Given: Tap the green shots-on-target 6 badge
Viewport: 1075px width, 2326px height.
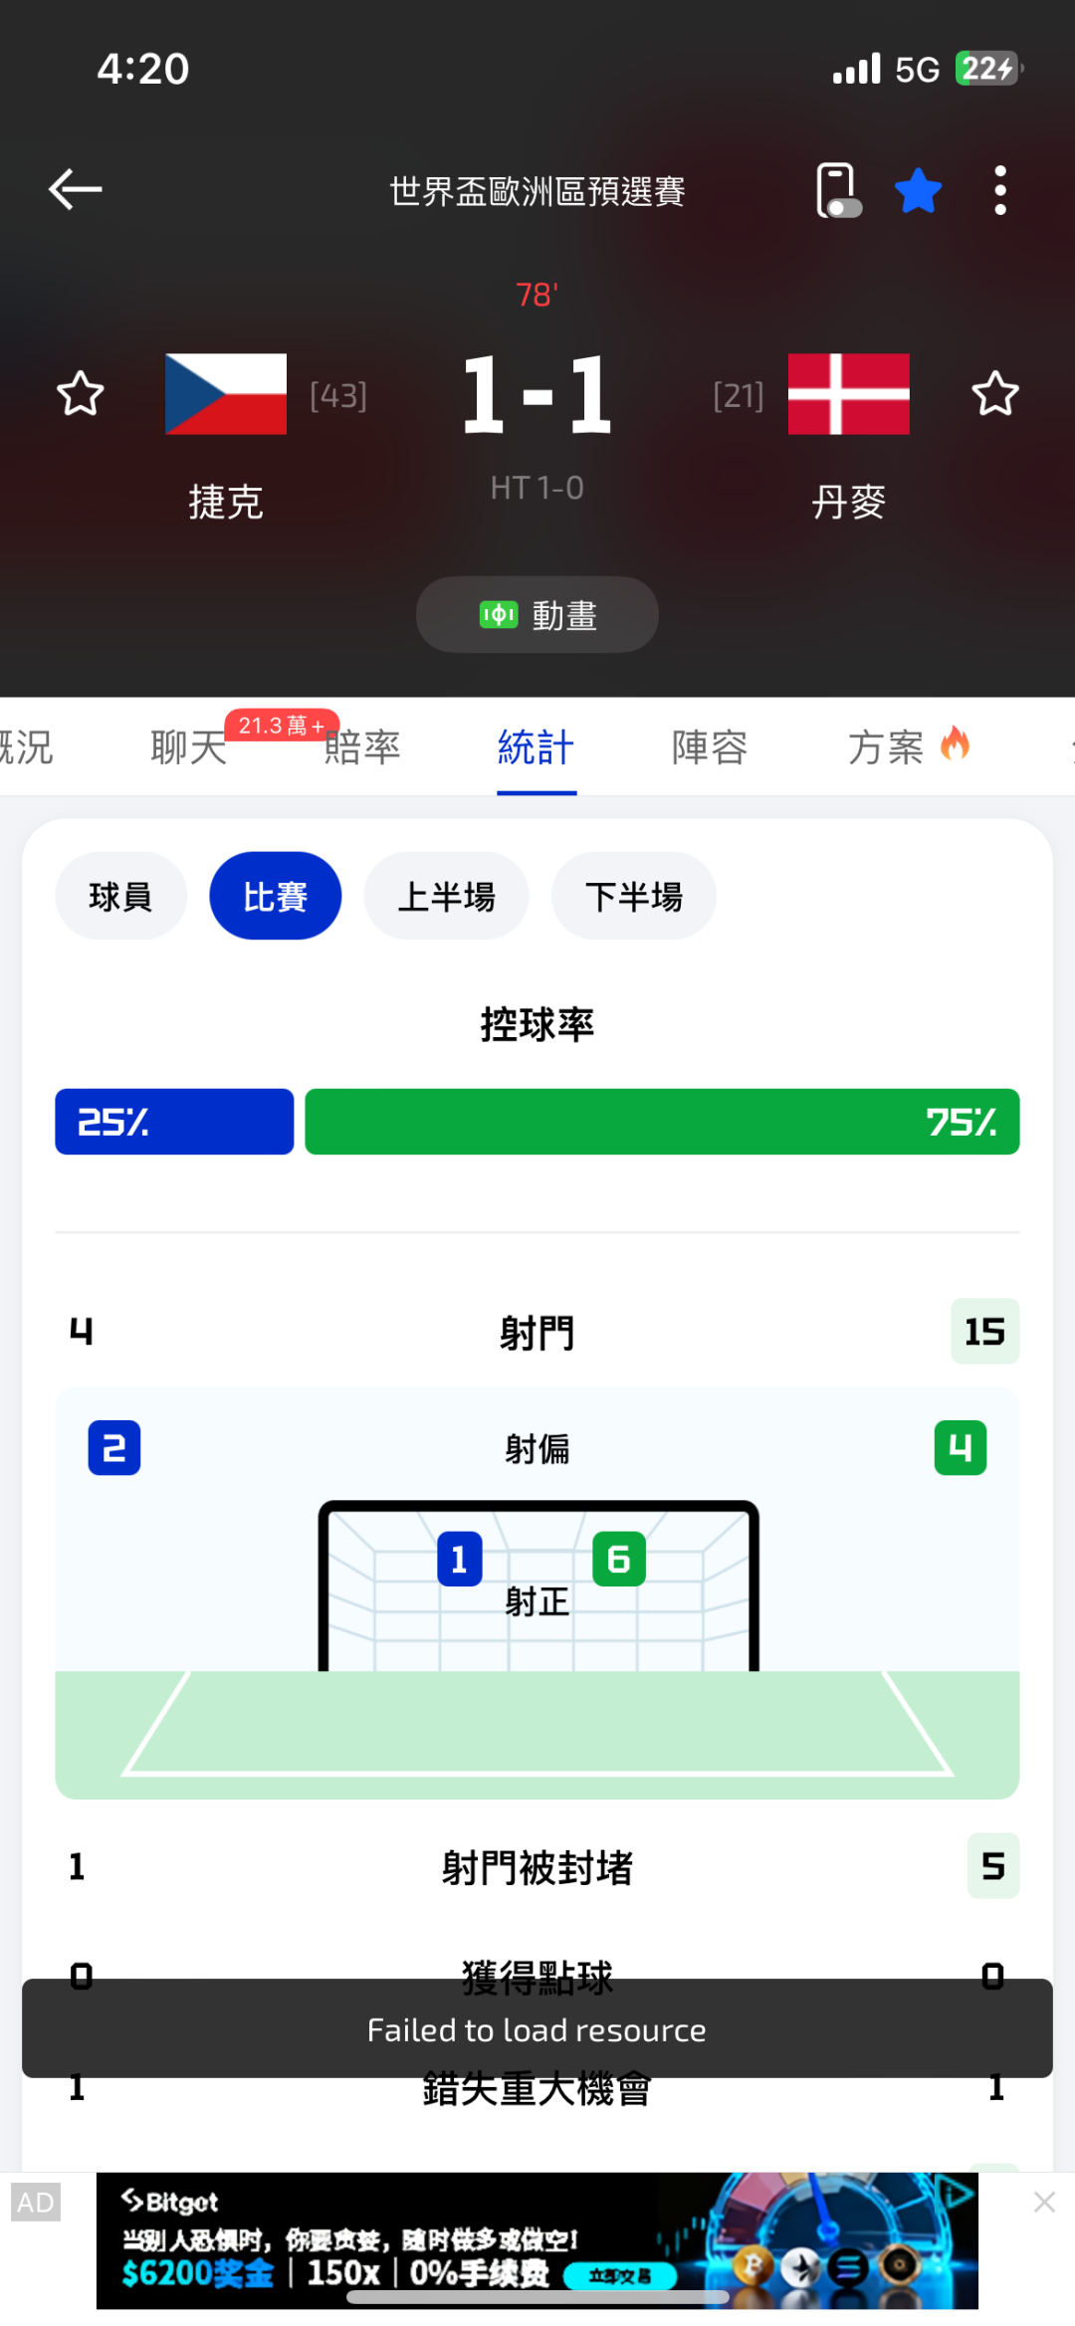Looking at the screenshot, I should click(618, 1559).
